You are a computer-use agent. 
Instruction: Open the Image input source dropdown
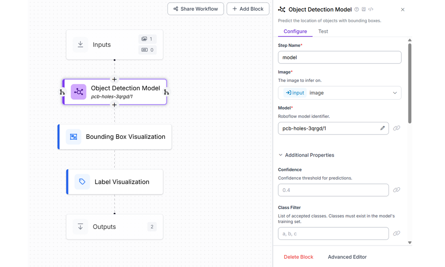[x=395, y=93]
